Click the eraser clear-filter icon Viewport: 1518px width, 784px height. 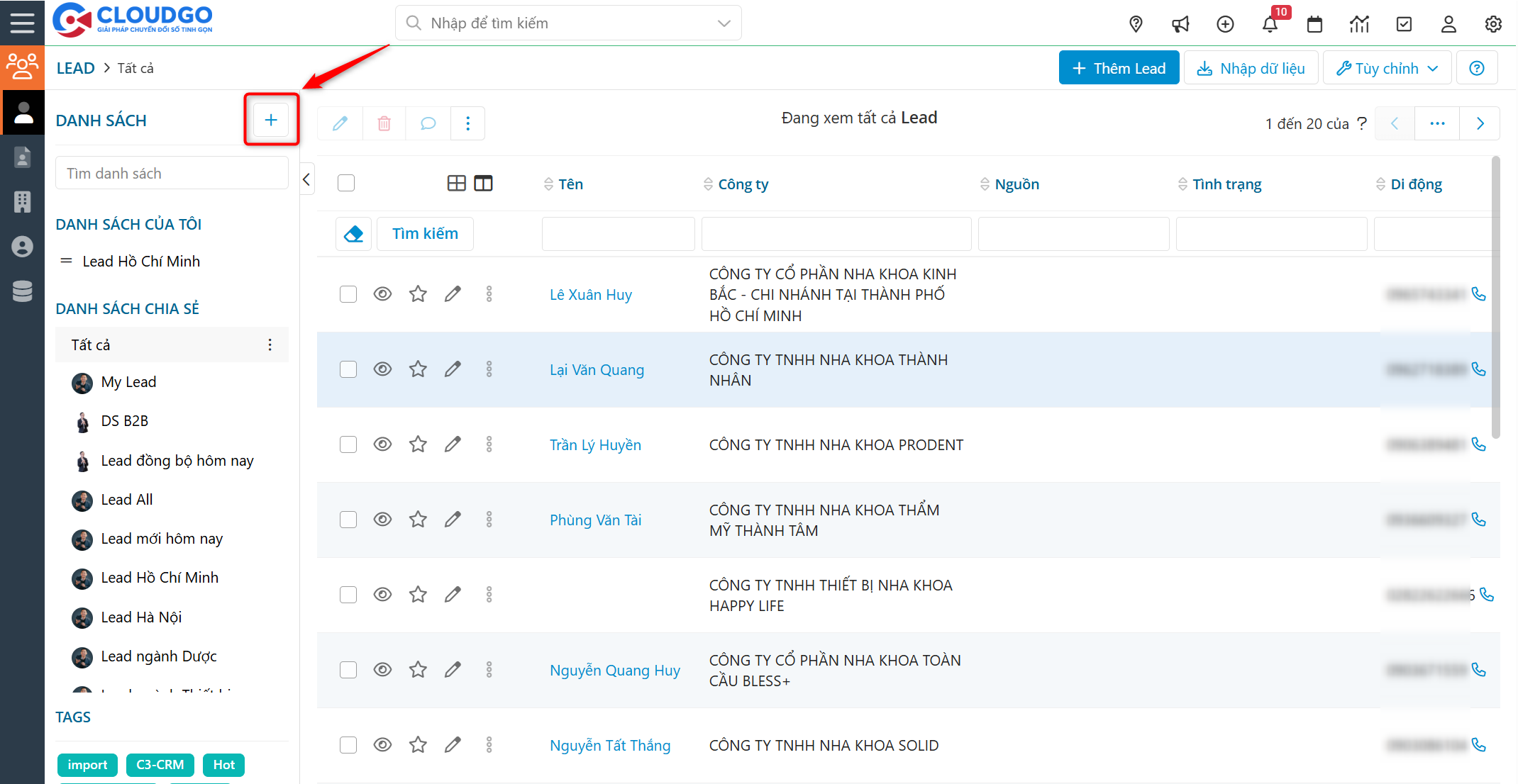tap(353, 233)
